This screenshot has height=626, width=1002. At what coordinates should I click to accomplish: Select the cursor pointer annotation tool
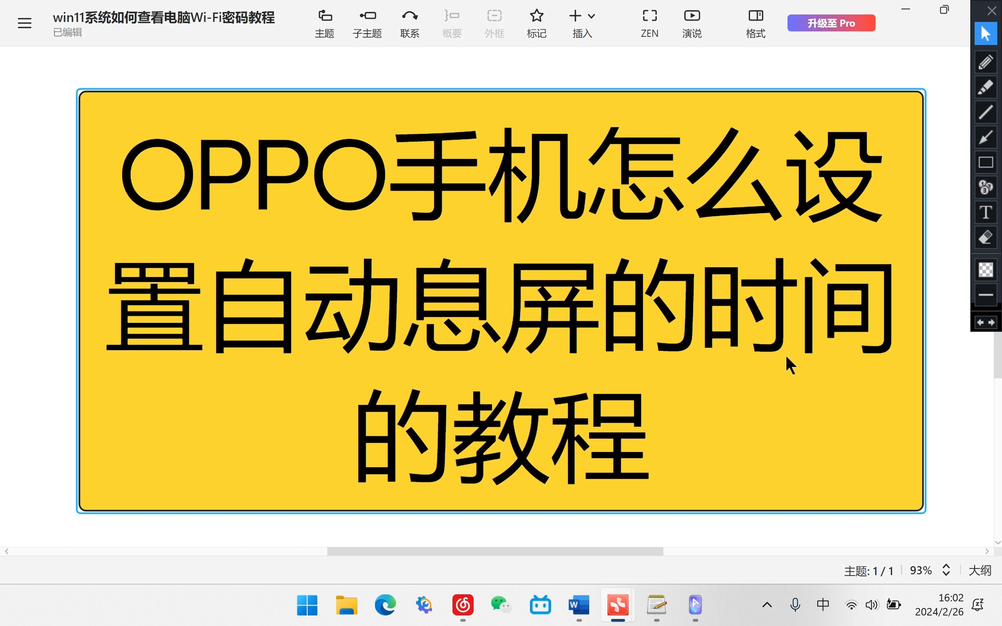pyautogui.click(x=985, y=34)
